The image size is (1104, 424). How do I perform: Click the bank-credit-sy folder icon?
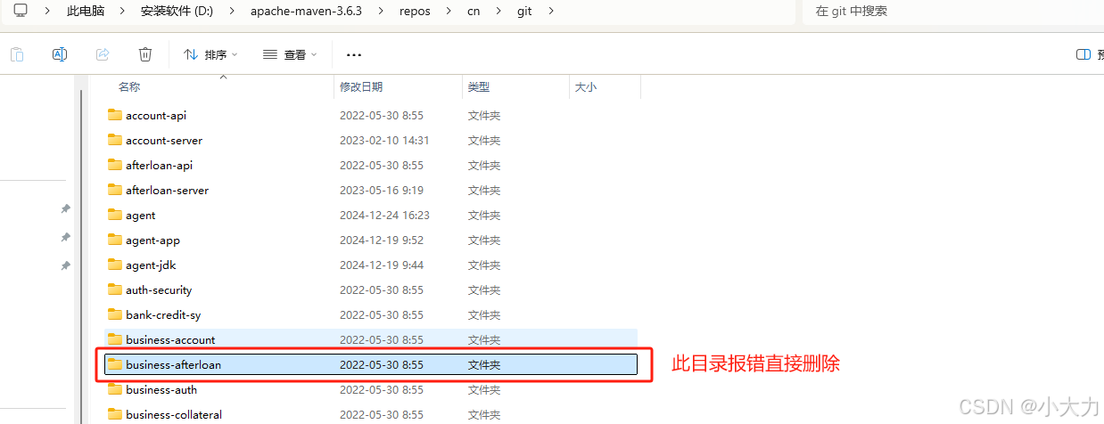point(114,314)
